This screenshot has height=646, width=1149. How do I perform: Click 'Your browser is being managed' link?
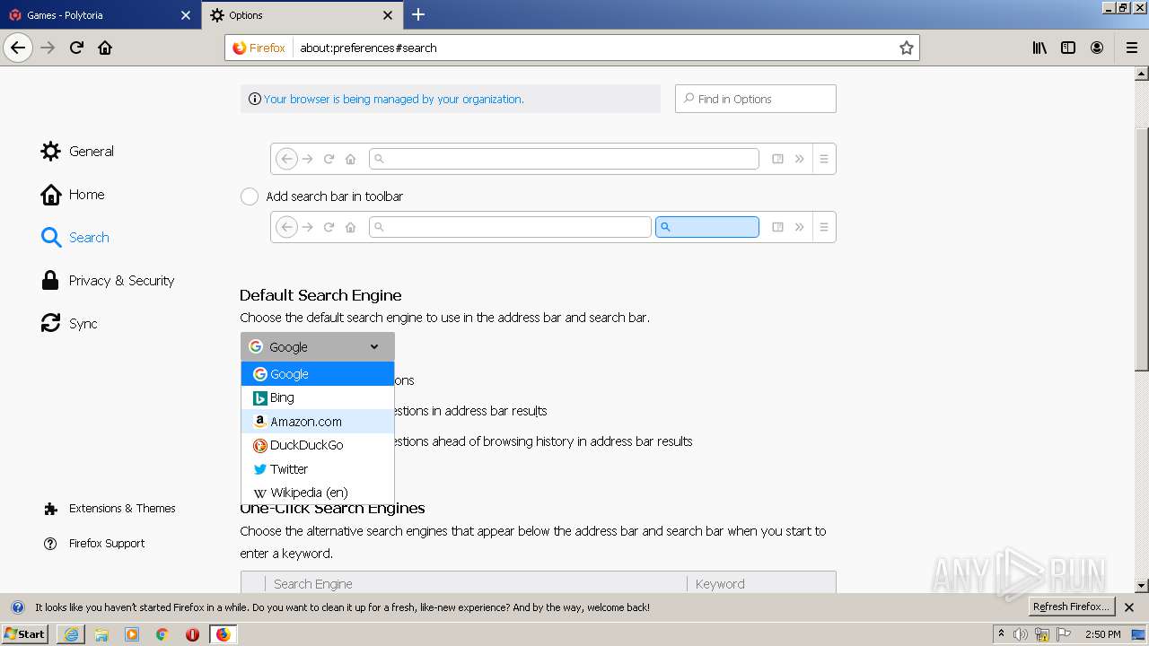(393, 99)
